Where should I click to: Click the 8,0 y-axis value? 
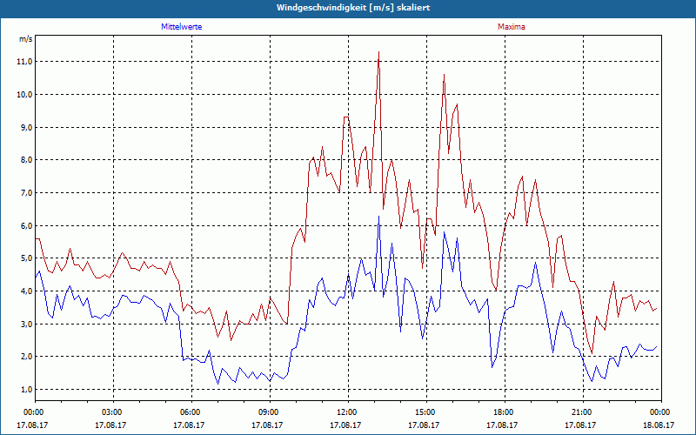[27, 160]
